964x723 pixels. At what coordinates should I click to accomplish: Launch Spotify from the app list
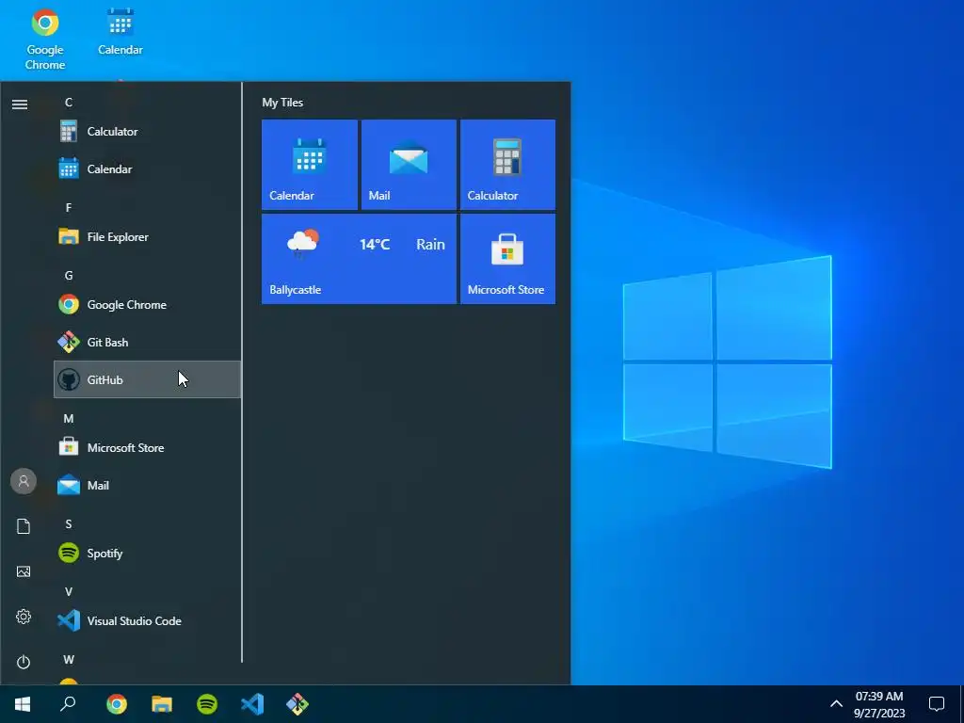point(147,554)
